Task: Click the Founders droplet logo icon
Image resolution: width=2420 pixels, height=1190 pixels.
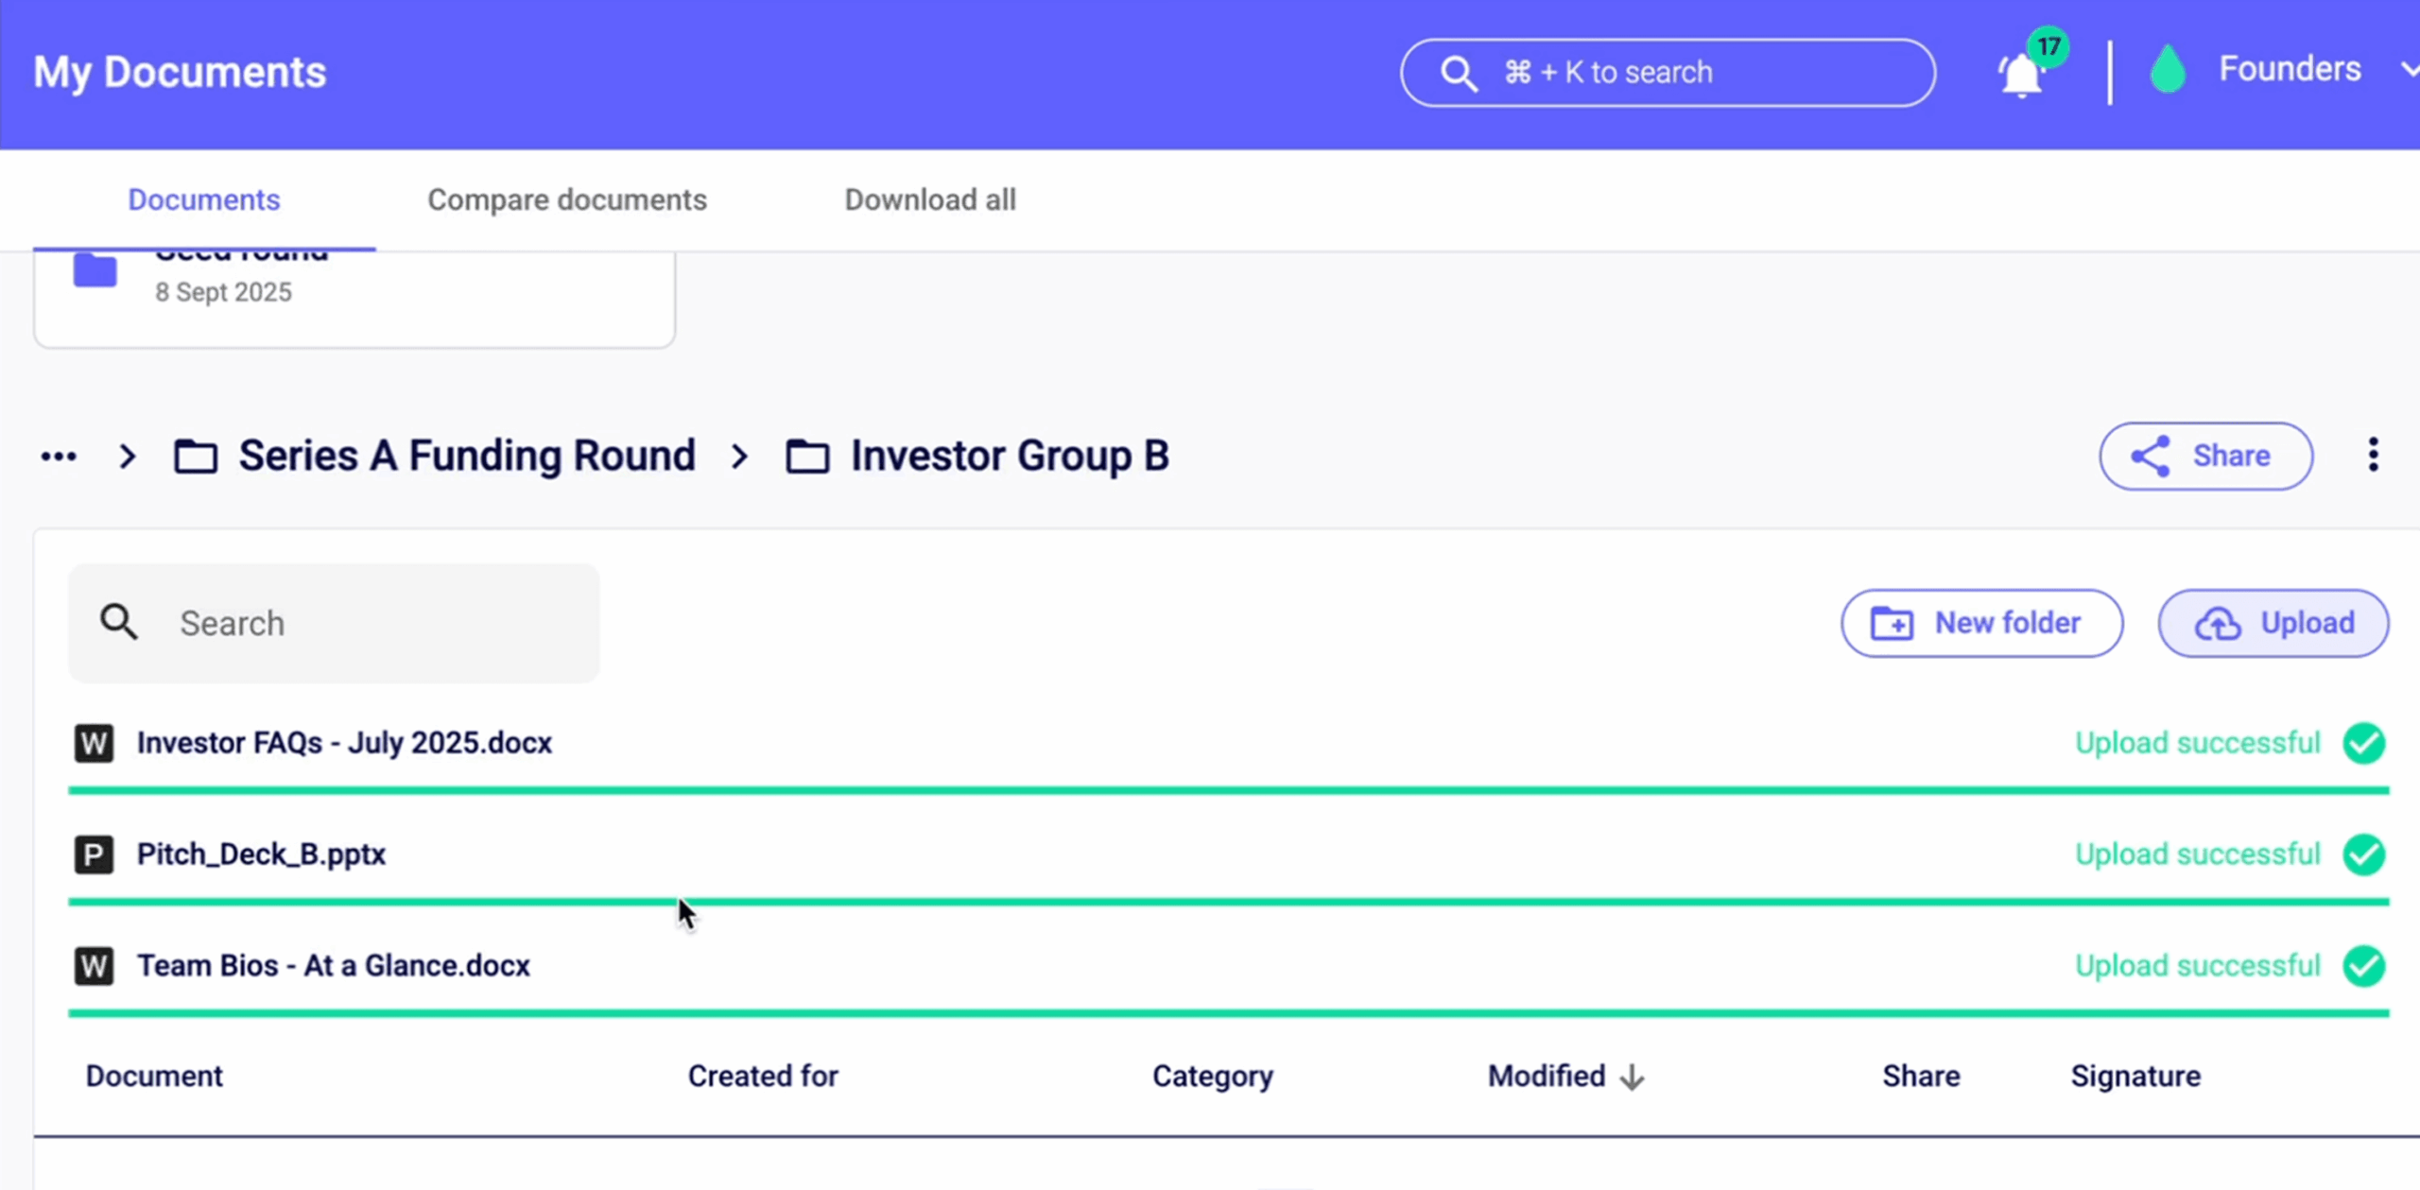Action: pyautogui.click(x=2168, y=71)
